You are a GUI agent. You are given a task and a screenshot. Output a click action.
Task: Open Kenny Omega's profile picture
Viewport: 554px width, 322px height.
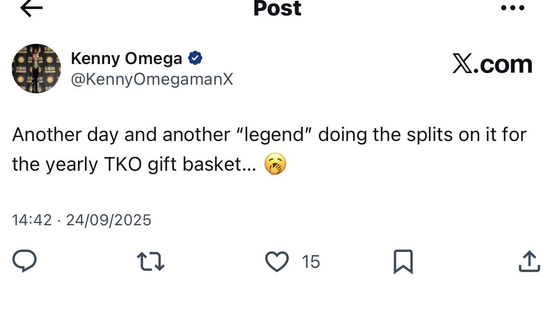[36, 68]
